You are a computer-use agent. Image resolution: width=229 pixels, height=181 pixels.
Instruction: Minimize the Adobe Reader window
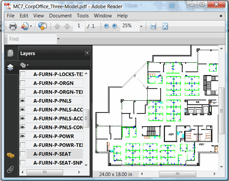tap(192, 5)
